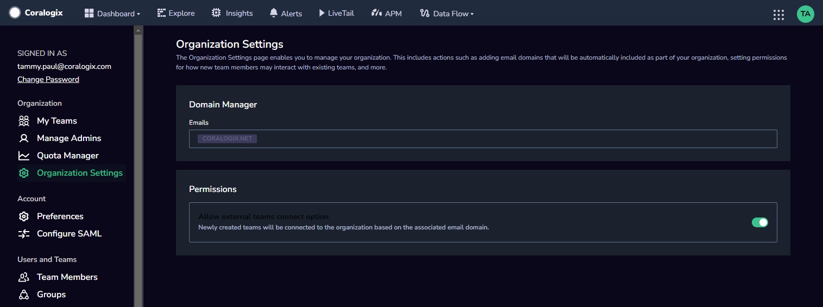Screen dimensions: 823x307
Task: Click the My Teams people icon
Action: [x=24, y=121]
